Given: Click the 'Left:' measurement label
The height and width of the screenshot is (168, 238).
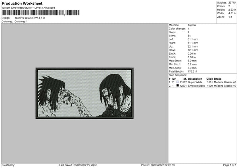Looking at the screenshot, I should pos(171,39).
